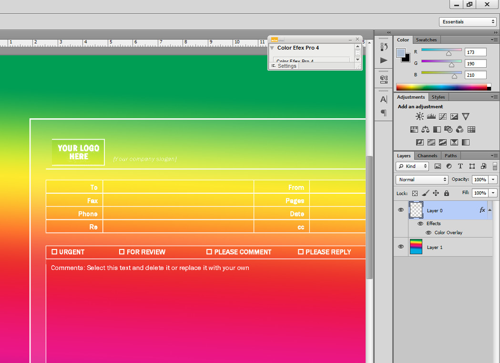Add a Color Balance adjustment

[425, 129]
